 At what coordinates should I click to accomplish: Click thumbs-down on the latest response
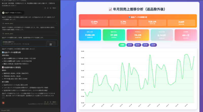(50, 102)
